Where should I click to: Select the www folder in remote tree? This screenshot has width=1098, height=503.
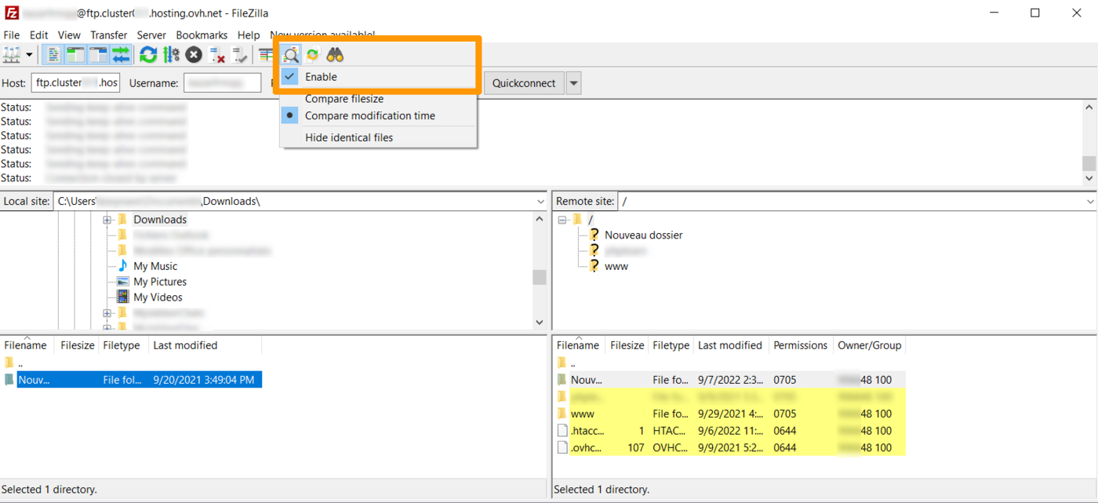click(x=616, y=266)
